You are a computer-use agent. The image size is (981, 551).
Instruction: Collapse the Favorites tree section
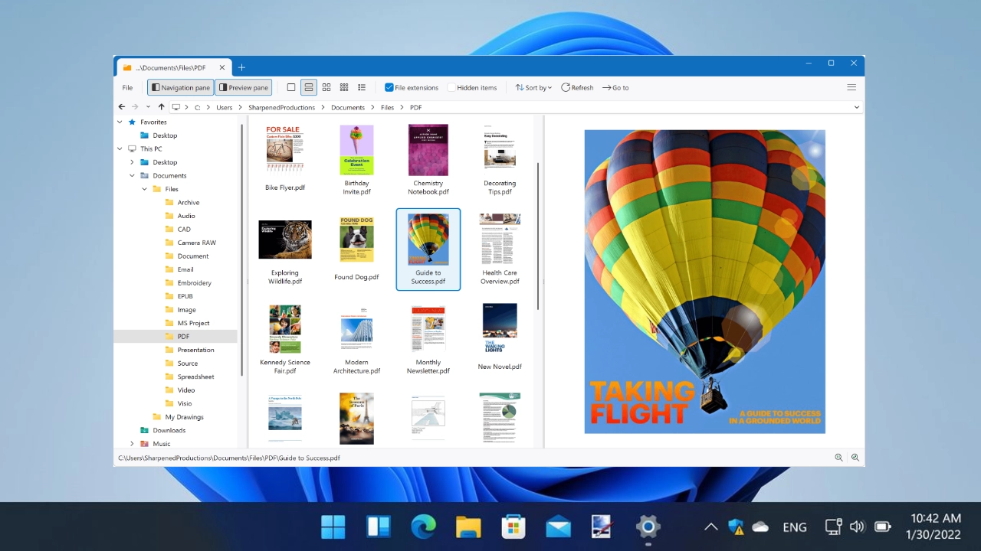point(120,122)
